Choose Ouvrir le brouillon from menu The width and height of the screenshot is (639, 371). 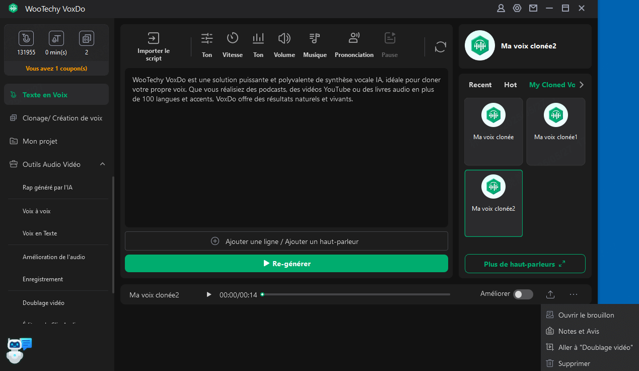point(590,315)
